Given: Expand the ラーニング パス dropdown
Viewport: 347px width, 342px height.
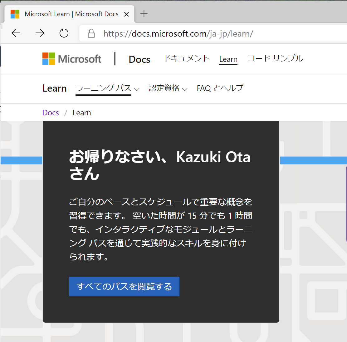Looking at the screenshot, I should click(x=107, y=88).
